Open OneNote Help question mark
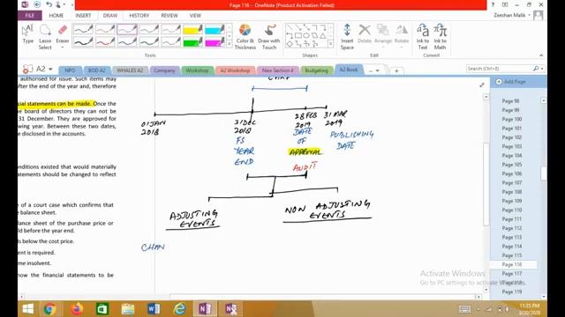 [493, 4]
